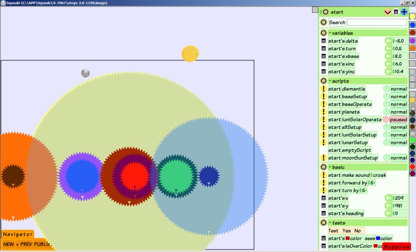The image size is (416, 252).
Task: Open the menu icon for start's delta
Action: point(323,41)
